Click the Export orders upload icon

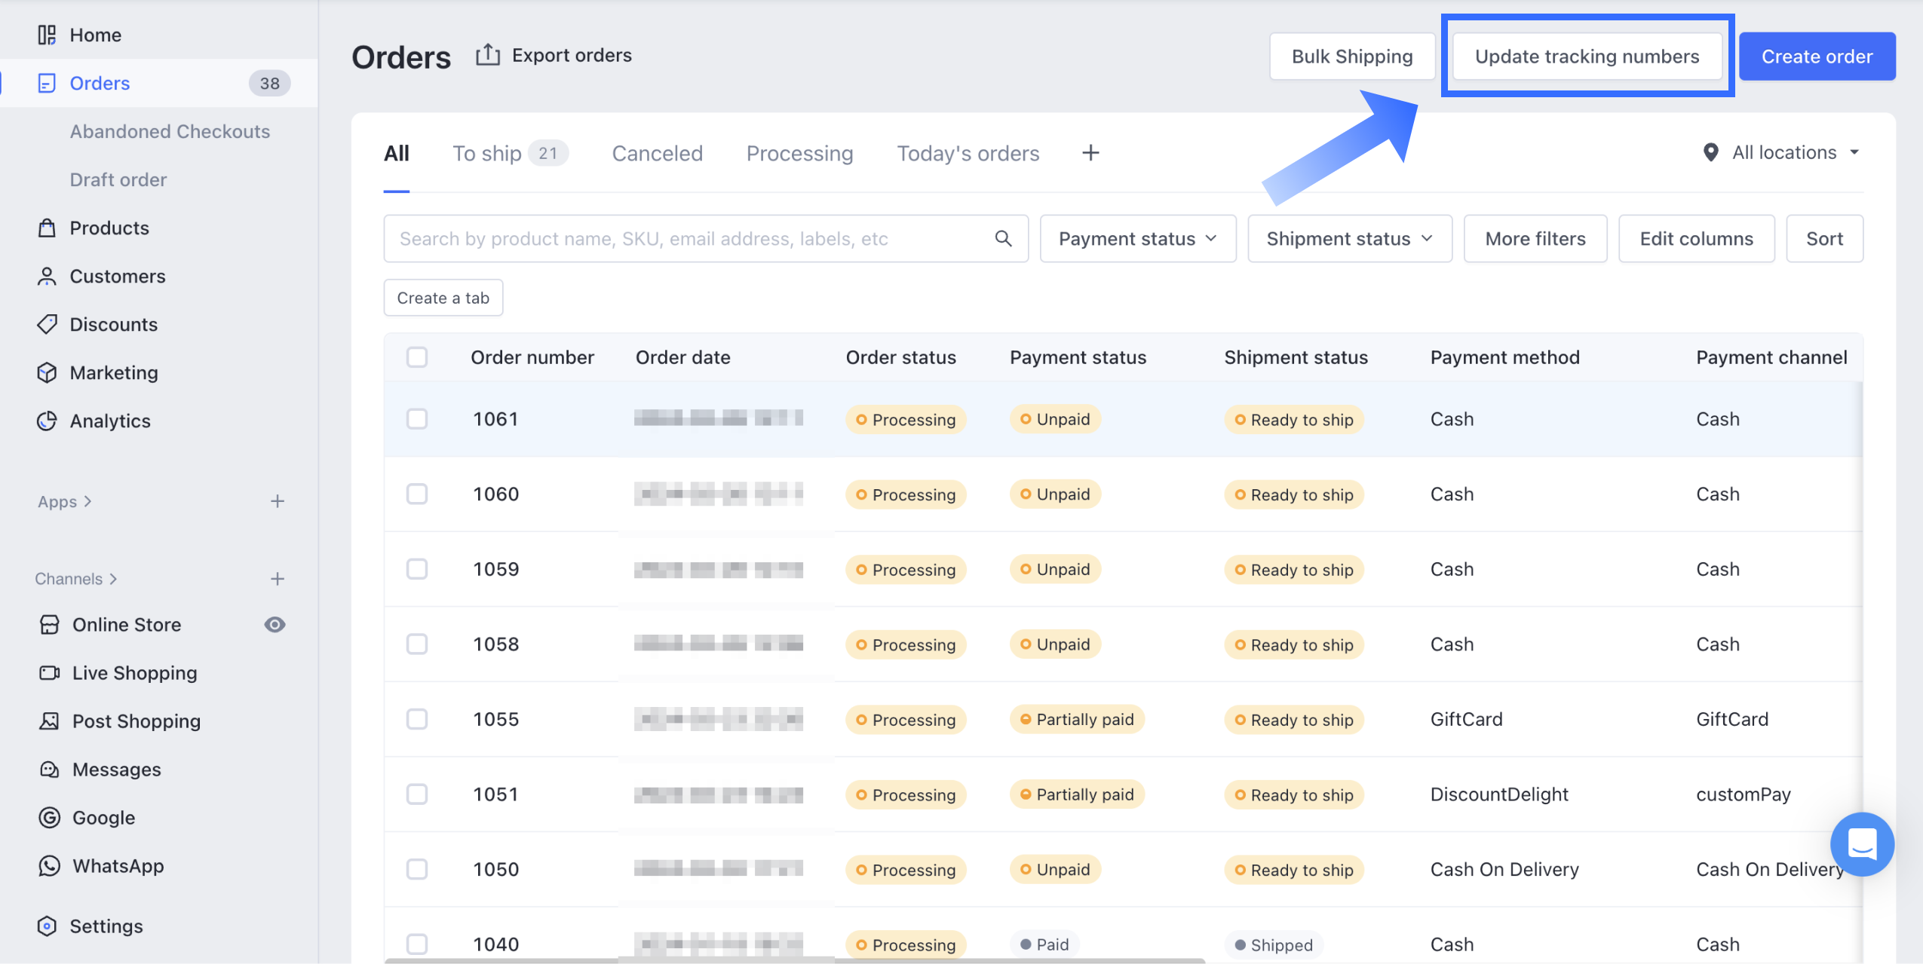(x=488, y=55)
